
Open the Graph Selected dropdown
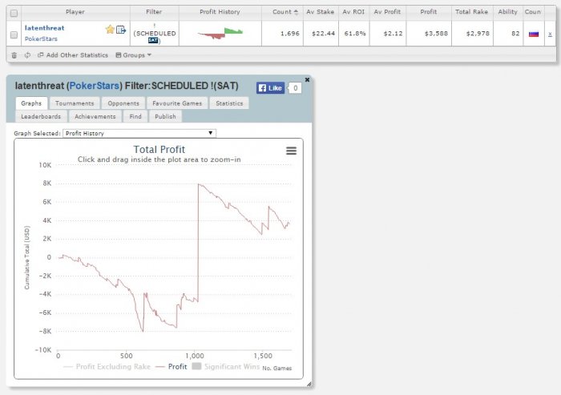(x=139, y=133)
